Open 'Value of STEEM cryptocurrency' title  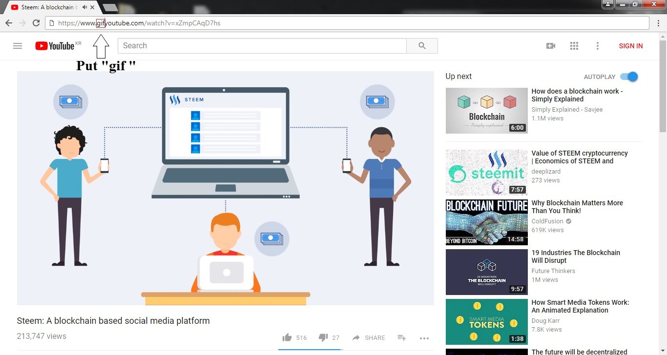[x=580, y=157]
